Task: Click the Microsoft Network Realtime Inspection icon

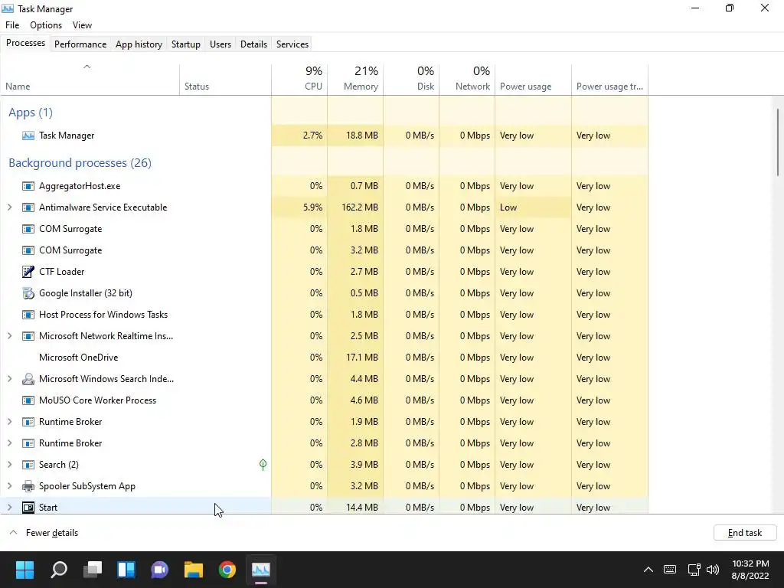Action: pyautogui.click(x=28, y=336)
